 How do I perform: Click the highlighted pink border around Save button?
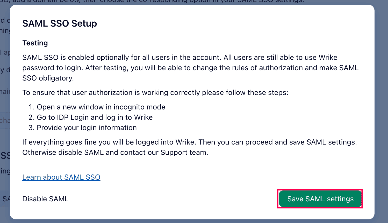pos(320,190)
